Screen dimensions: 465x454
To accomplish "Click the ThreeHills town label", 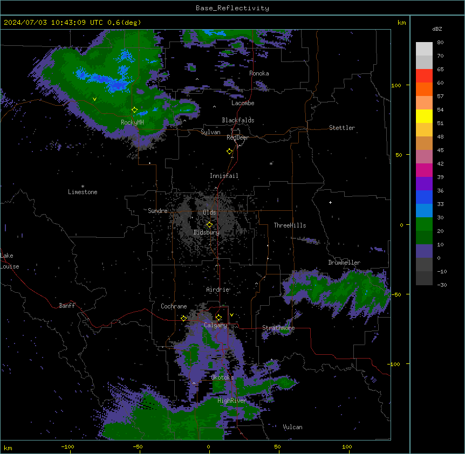I will coord(290,225).
